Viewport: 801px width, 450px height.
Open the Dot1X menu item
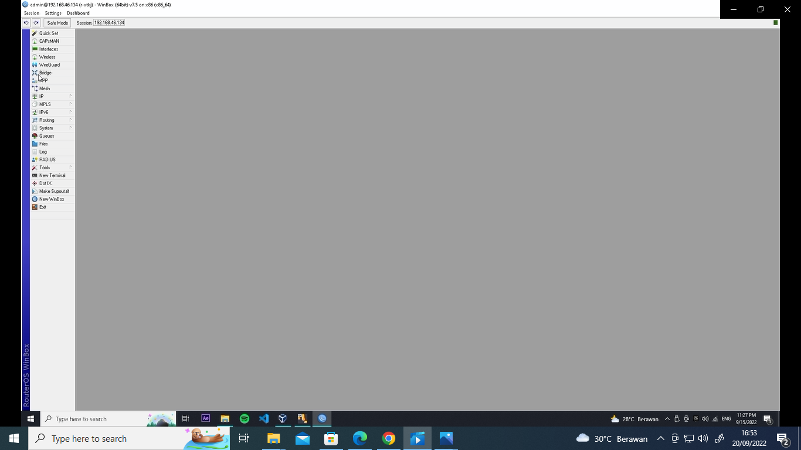(x=52, y=183)
